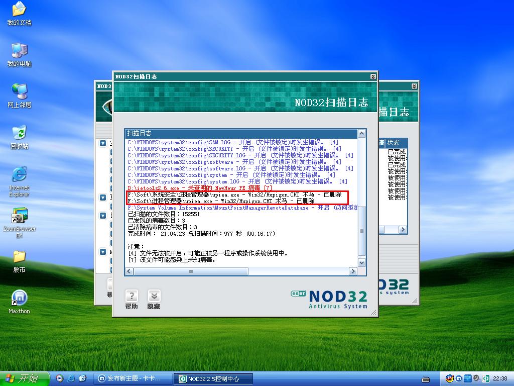514x386 pixels.
Task: Open the 股市 folder on desktop
Action: 19,261
